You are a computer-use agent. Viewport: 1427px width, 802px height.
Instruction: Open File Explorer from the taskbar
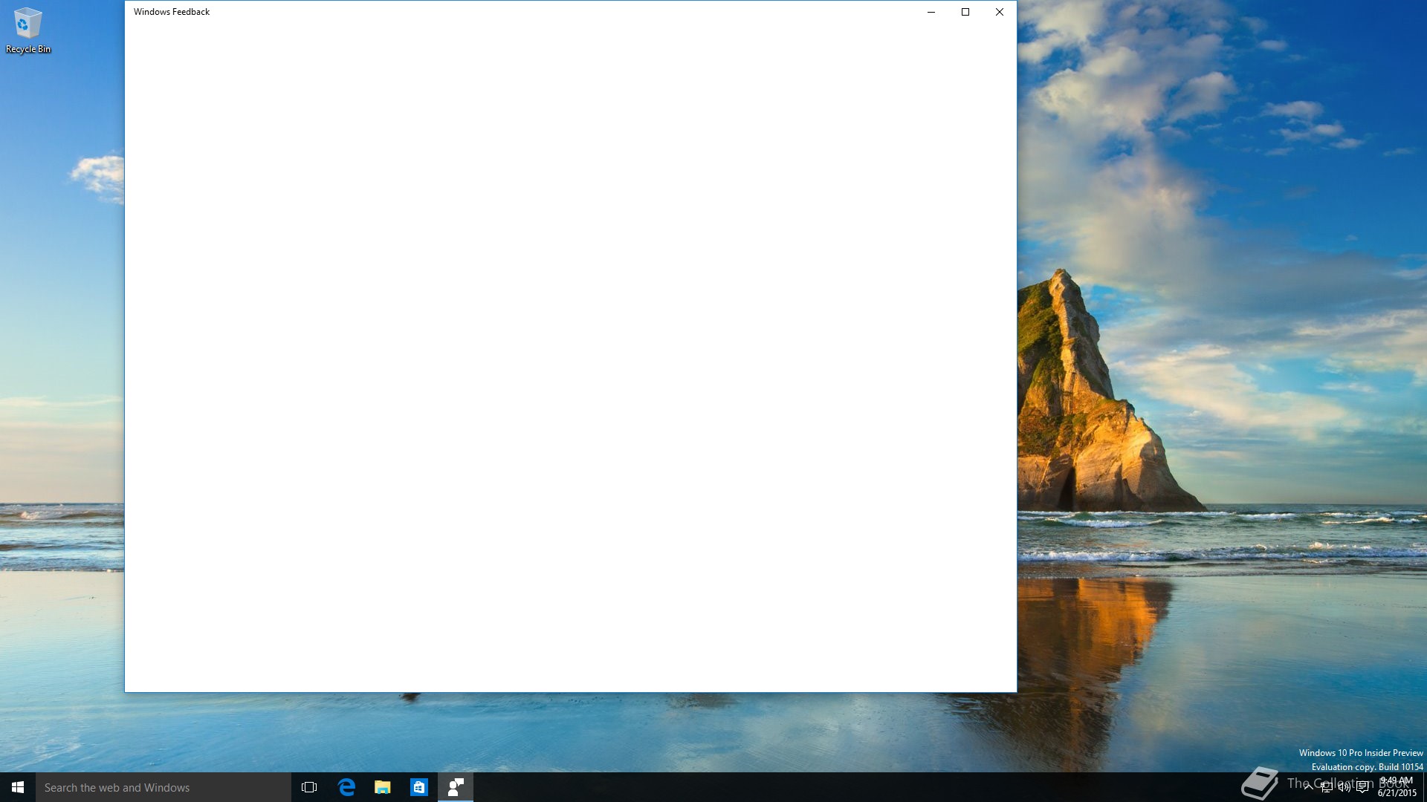(383, 787)
